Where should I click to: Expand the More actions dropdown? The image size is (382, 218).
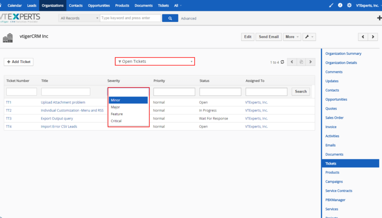point(292,37)
